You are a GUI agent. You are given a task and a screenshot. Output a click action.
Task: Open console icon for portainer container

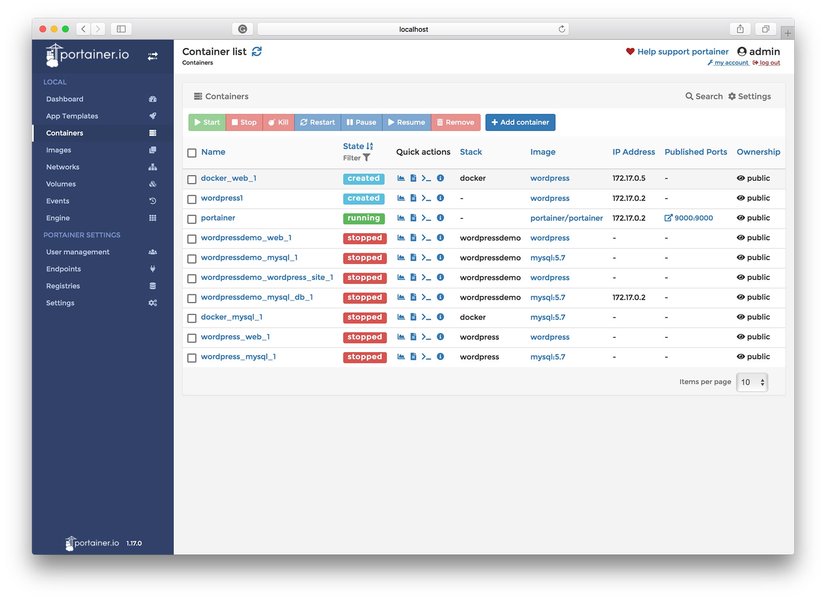coord(426,218)
